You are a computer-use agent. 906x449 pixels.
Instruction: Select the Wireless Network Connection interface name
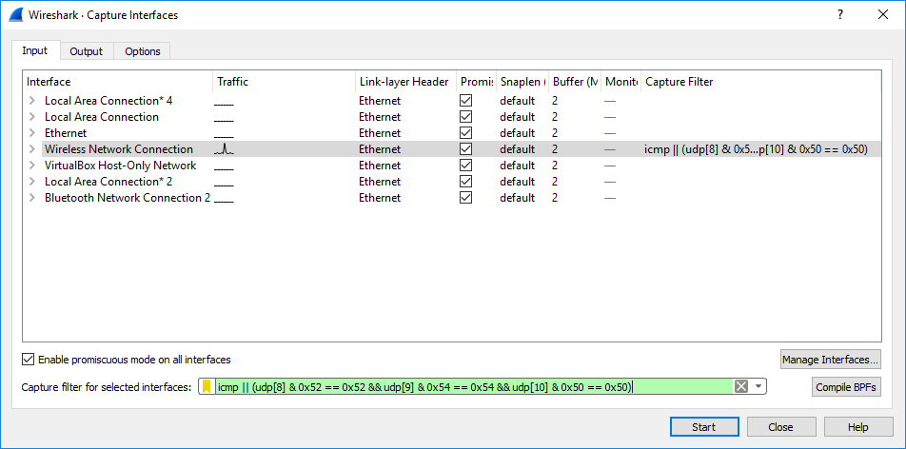(x=119, y=149)
